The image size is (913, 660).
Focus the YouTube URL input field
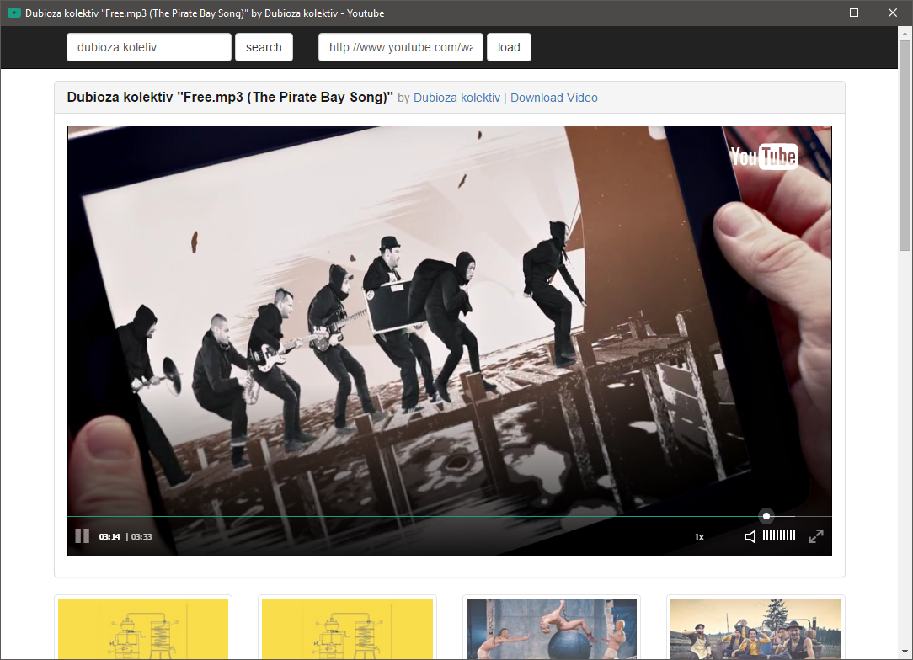click(401, 47)
